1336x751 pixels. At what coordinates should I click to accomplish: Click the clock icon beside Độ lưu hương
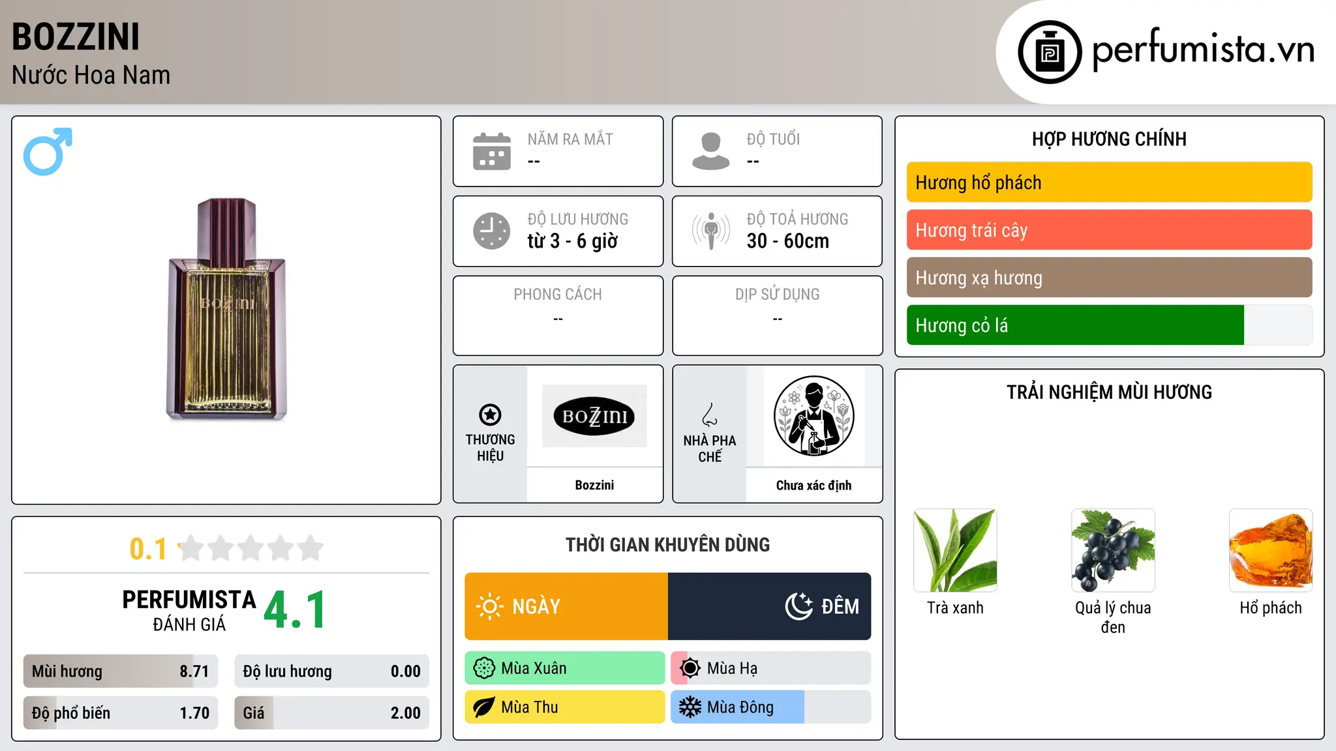492,231
